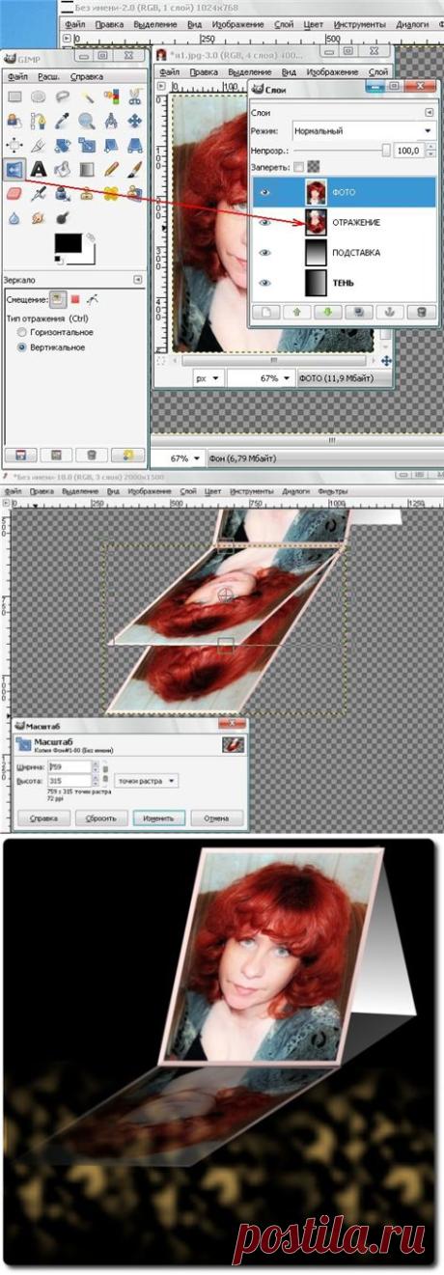Duplicate layer button in Слои dialog

[x=358, y=312]
